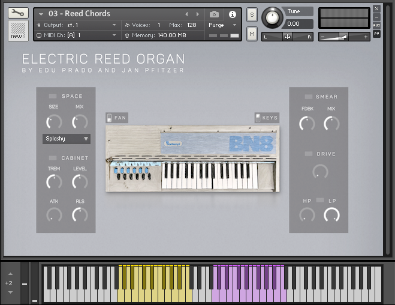
Task: Solo the instrument with S button
Action: tap(252, 14)
